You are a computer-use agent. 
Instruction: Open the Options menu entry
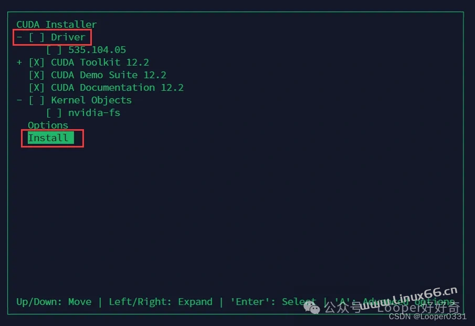coord(48,125)
